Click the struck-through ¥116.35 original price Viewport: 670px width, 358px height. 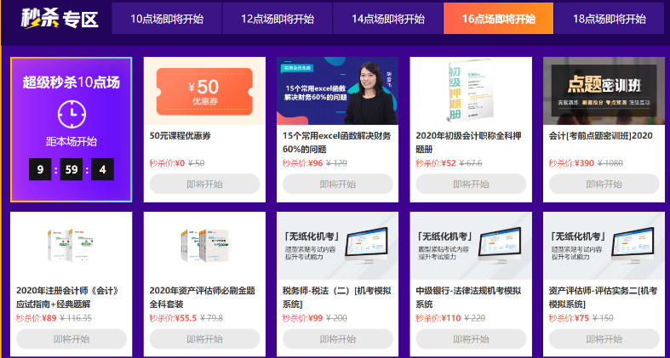tap(76, 318)
